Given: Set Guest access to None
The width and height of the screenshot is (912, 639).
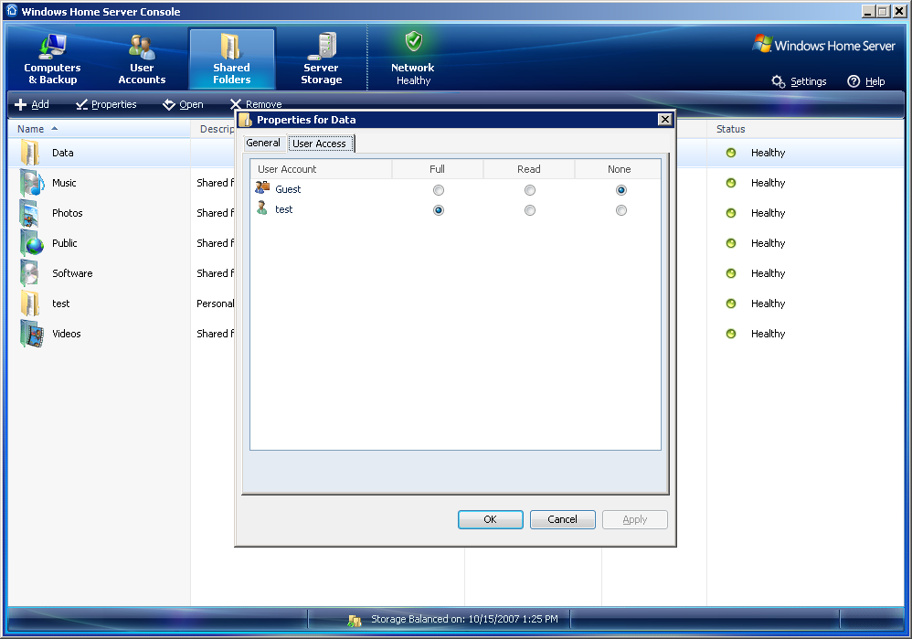Looking at the screenshot, I should (x=621, y=190).
